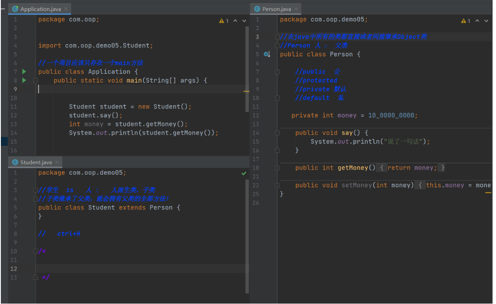Click the subclass gutter marker beside class Person
This screenshot has width=496, height=304.
[267, 54]
